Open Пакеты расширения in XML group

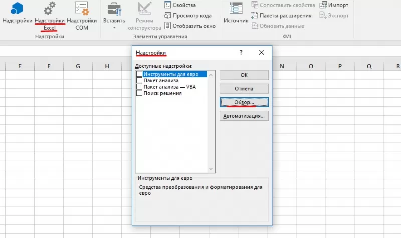pyautogui.click(x=281, y=16)
